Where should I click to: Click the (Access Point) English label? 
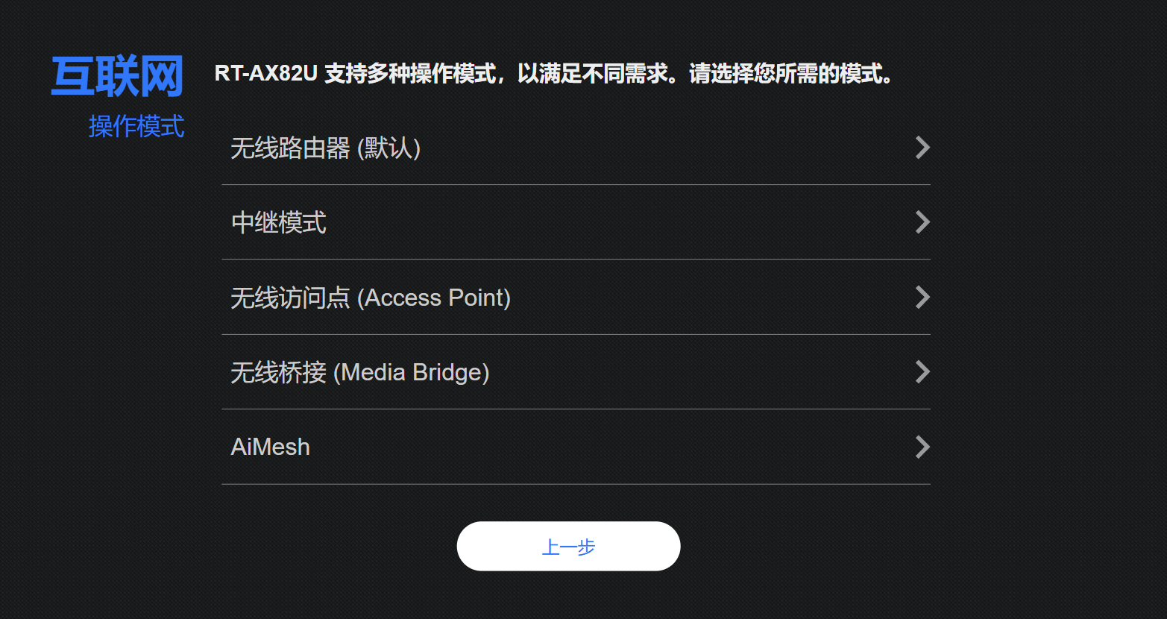coord(434,298)
